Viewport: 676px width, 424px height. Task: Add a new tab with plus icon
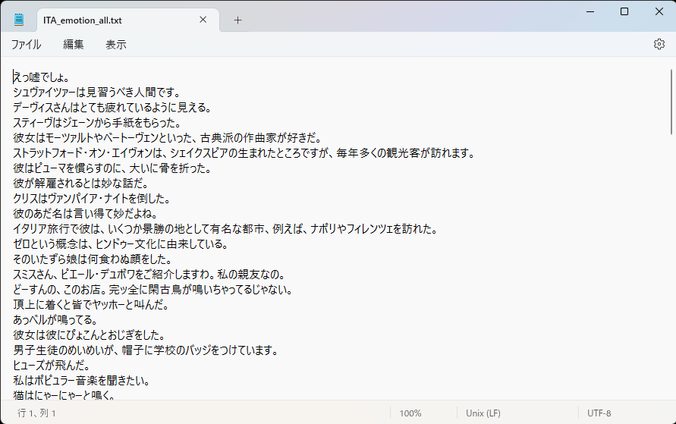click(237, 20)
